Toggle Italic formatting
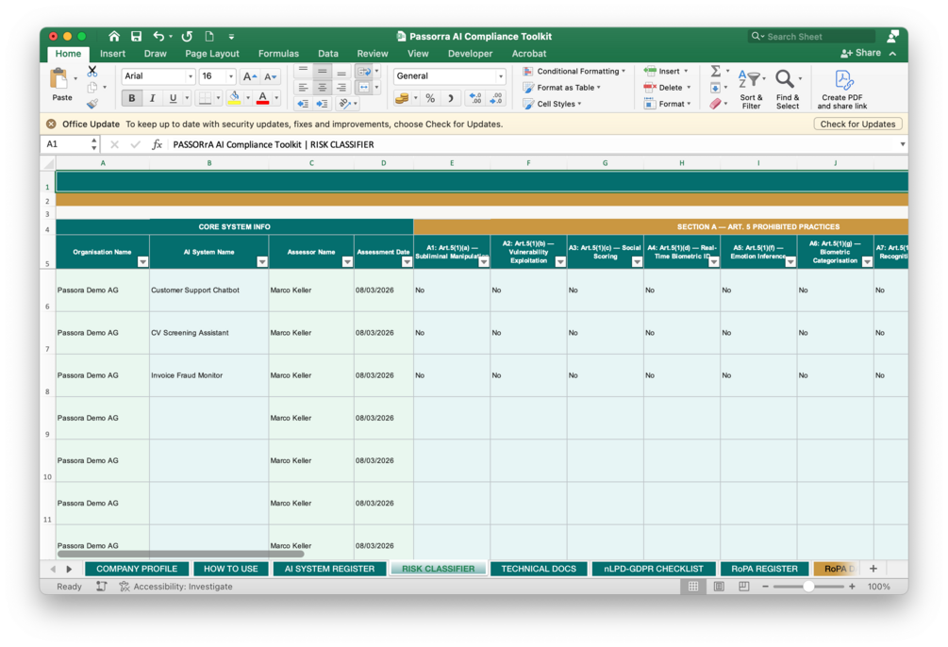948x647 pixels. pos(153,98)
